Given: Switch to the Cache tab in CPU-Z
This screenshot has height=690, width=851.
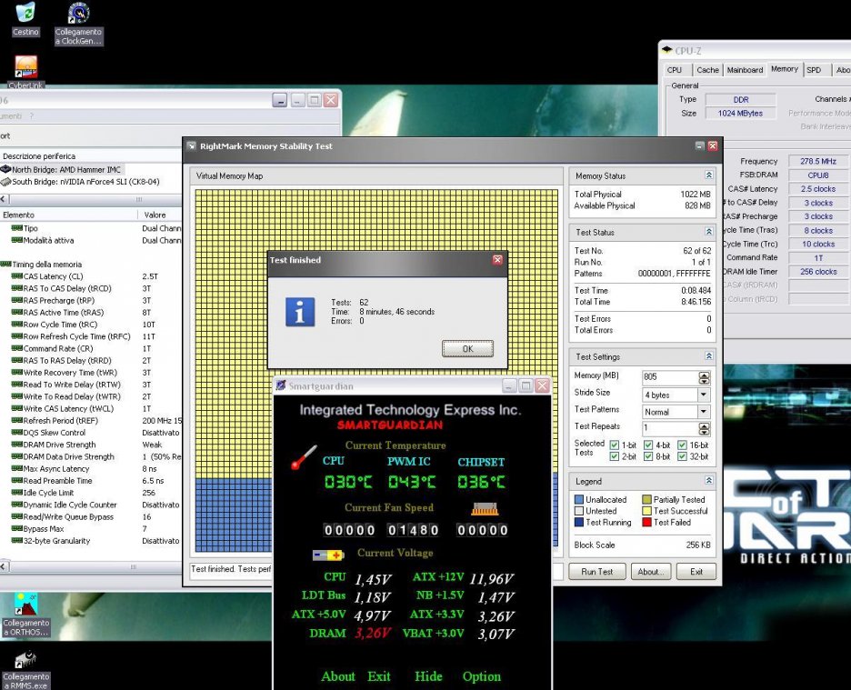Looking at the screenshot, I should tap(707, 70).
